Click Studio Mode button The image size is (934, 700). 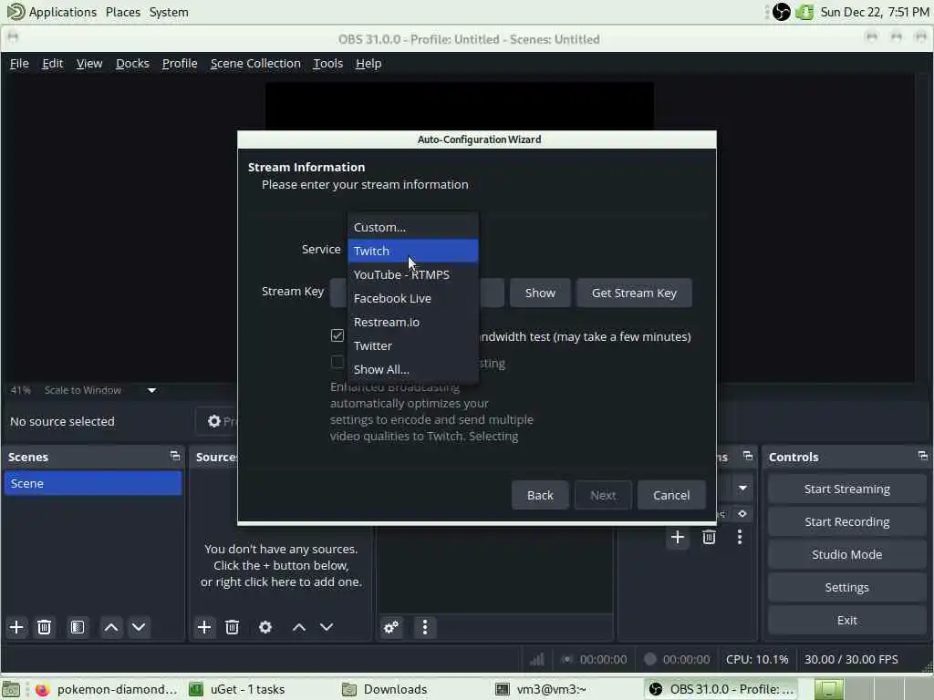pos(847,554)
